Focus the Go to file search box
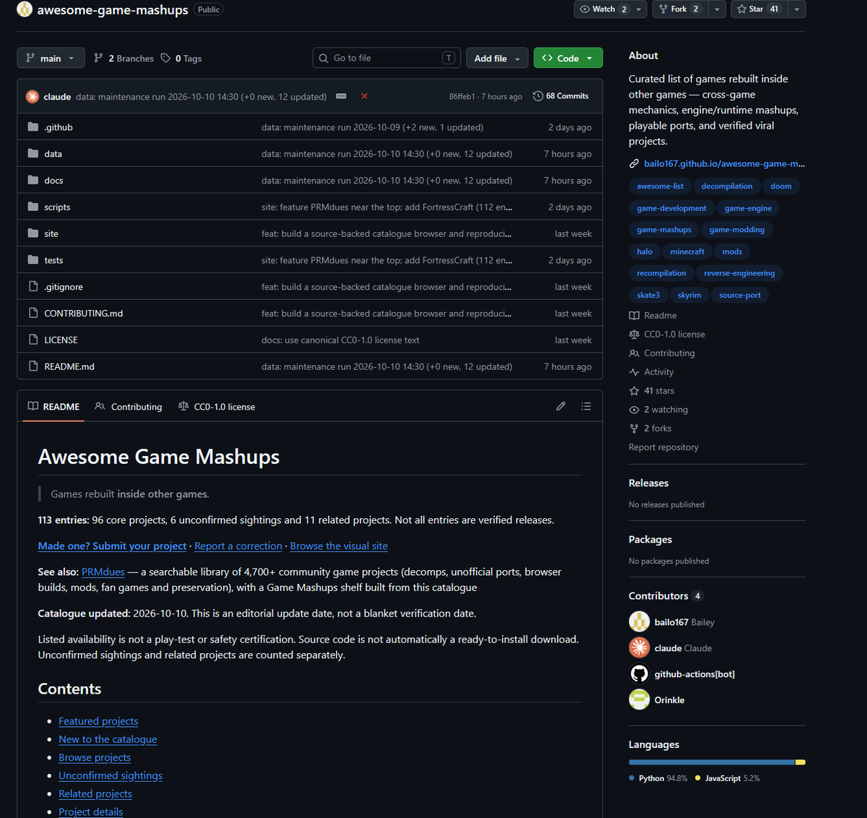 [x=387, y=59]
